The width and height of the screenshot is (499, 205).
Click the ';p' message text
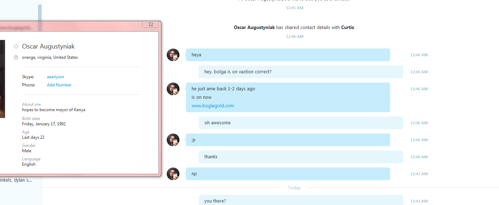[x=193, y=140]
